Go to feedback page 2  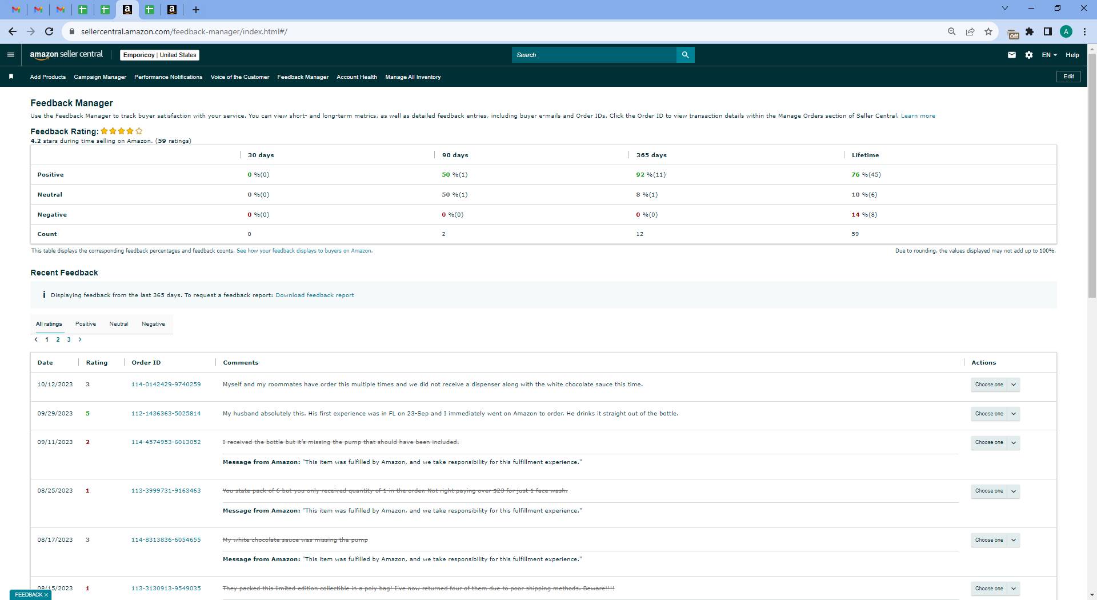[58, 339]
